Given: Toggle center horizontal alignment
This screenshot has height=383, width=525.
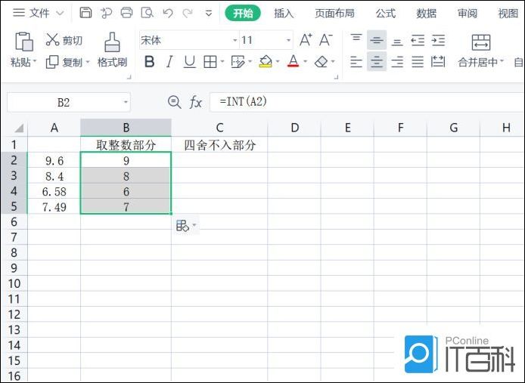Looking at the screenshot, I should 377,61.
